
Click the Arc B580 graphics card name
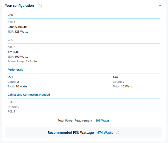[13, 52]
